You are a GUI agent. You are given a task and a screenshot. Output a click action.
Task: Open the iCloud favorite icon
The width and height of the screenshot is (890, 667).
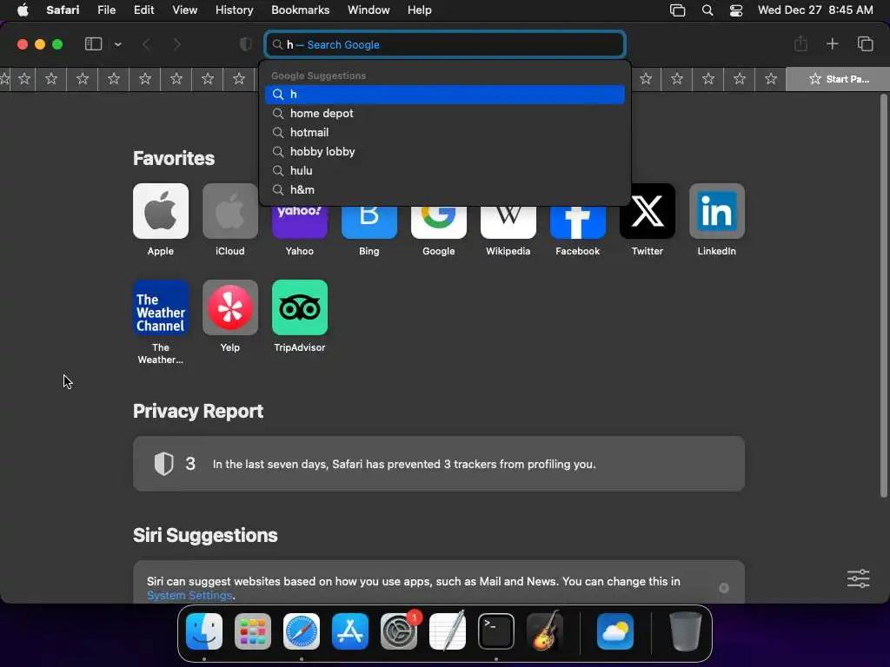pyautogui.click(x=229, y=211)
